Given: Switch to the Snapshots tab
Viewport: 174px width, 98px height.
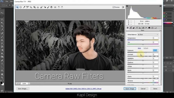Looking at the screenshot, I should (x=155, y=28).
